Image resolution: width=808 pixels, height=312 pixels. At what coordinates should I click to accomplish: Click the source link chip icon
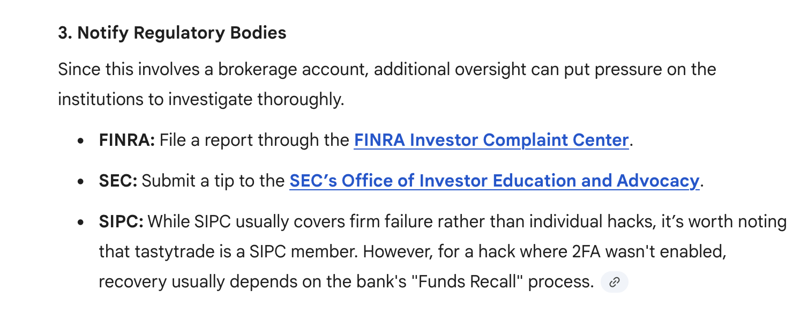click(614, 282)
